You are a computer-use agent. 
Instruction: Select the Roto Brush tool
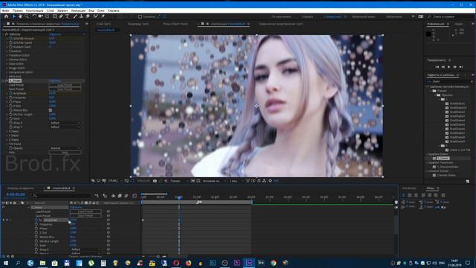point(96,16)
